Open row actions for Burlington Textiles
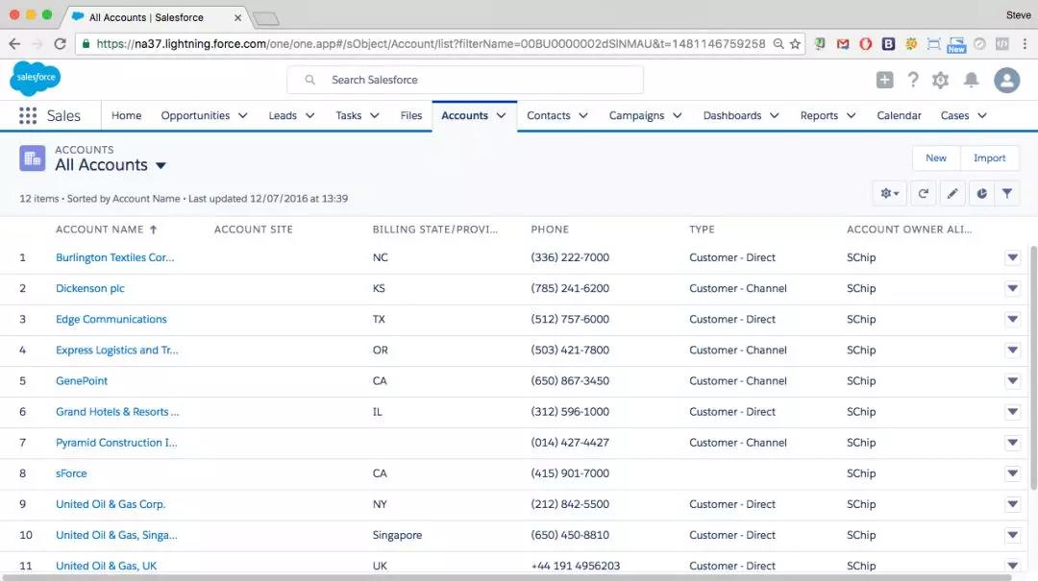The width and height of the screenshot is (1038, 581). tap(1011, 257)
